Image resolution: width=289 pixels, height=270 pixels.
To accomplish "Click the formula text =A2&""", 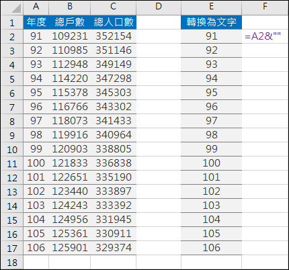I will coord(263,36).
